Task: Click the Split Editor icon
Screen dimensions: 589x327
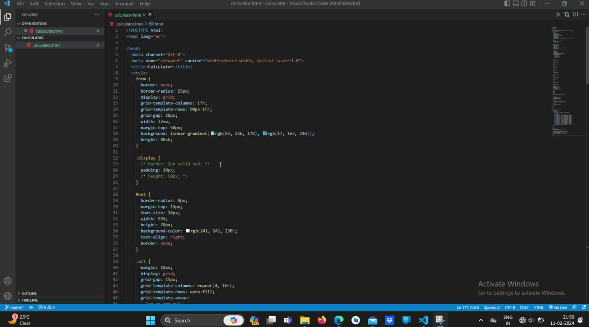Action: tap(575, 15)
